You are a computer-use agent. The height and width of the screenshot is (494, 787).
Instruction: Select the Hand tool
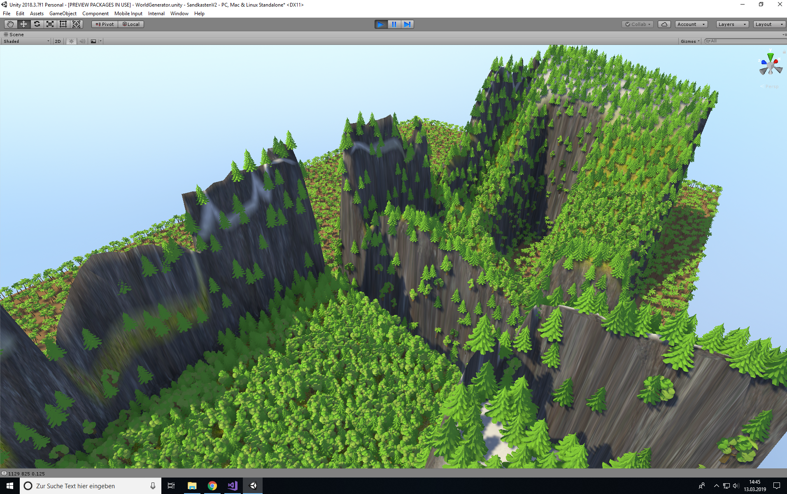click(10, 24)
